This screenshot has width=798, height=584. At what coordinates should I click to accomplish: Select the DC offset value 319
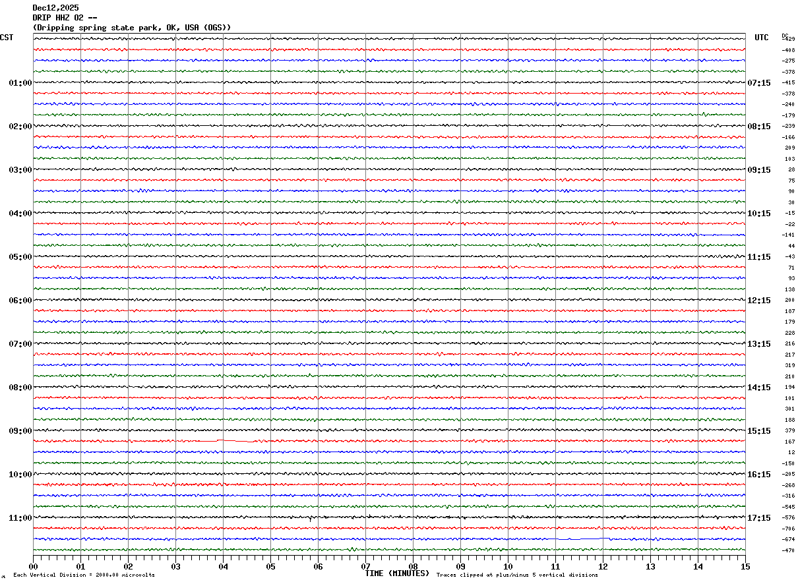coord(789,365)
